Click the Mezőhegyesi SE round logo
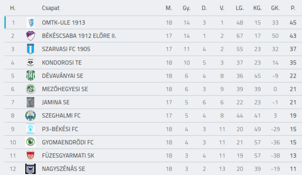Image resolution: width=302 pixels, height=175 pixels. [x=31, y=89]
